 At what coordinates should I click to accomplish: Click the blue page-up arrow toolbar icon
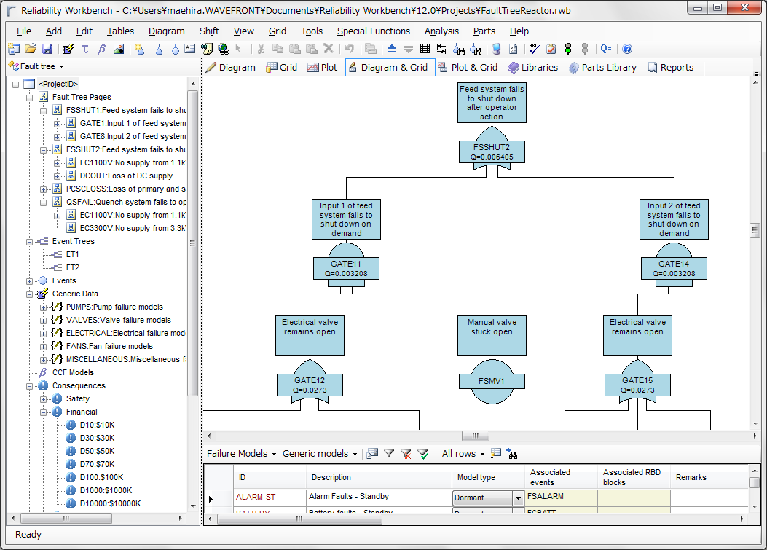(x=392, y=49)
